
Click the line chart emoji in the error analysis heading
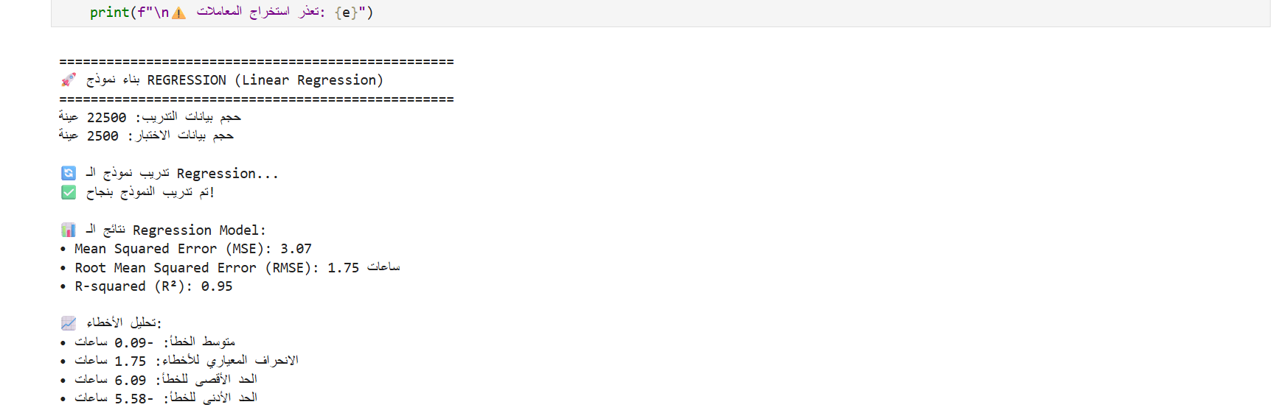tap(69, 323)
